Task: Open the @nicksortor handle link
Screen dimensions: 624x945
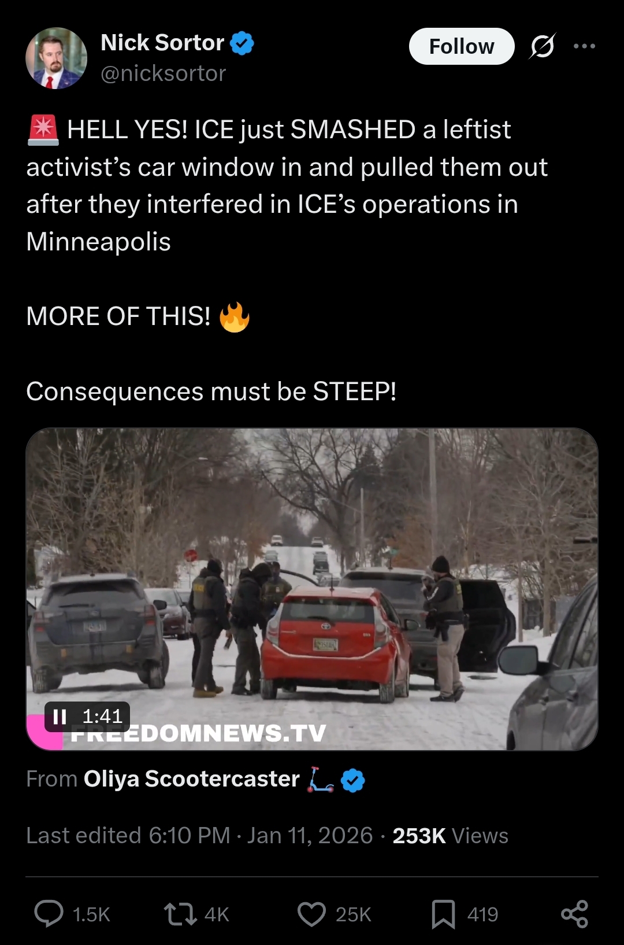Action: (163, 73)
